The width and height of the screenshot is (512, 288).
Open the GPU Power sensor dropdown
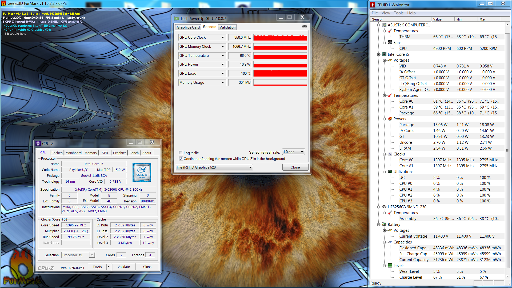[x=223, y=64]
